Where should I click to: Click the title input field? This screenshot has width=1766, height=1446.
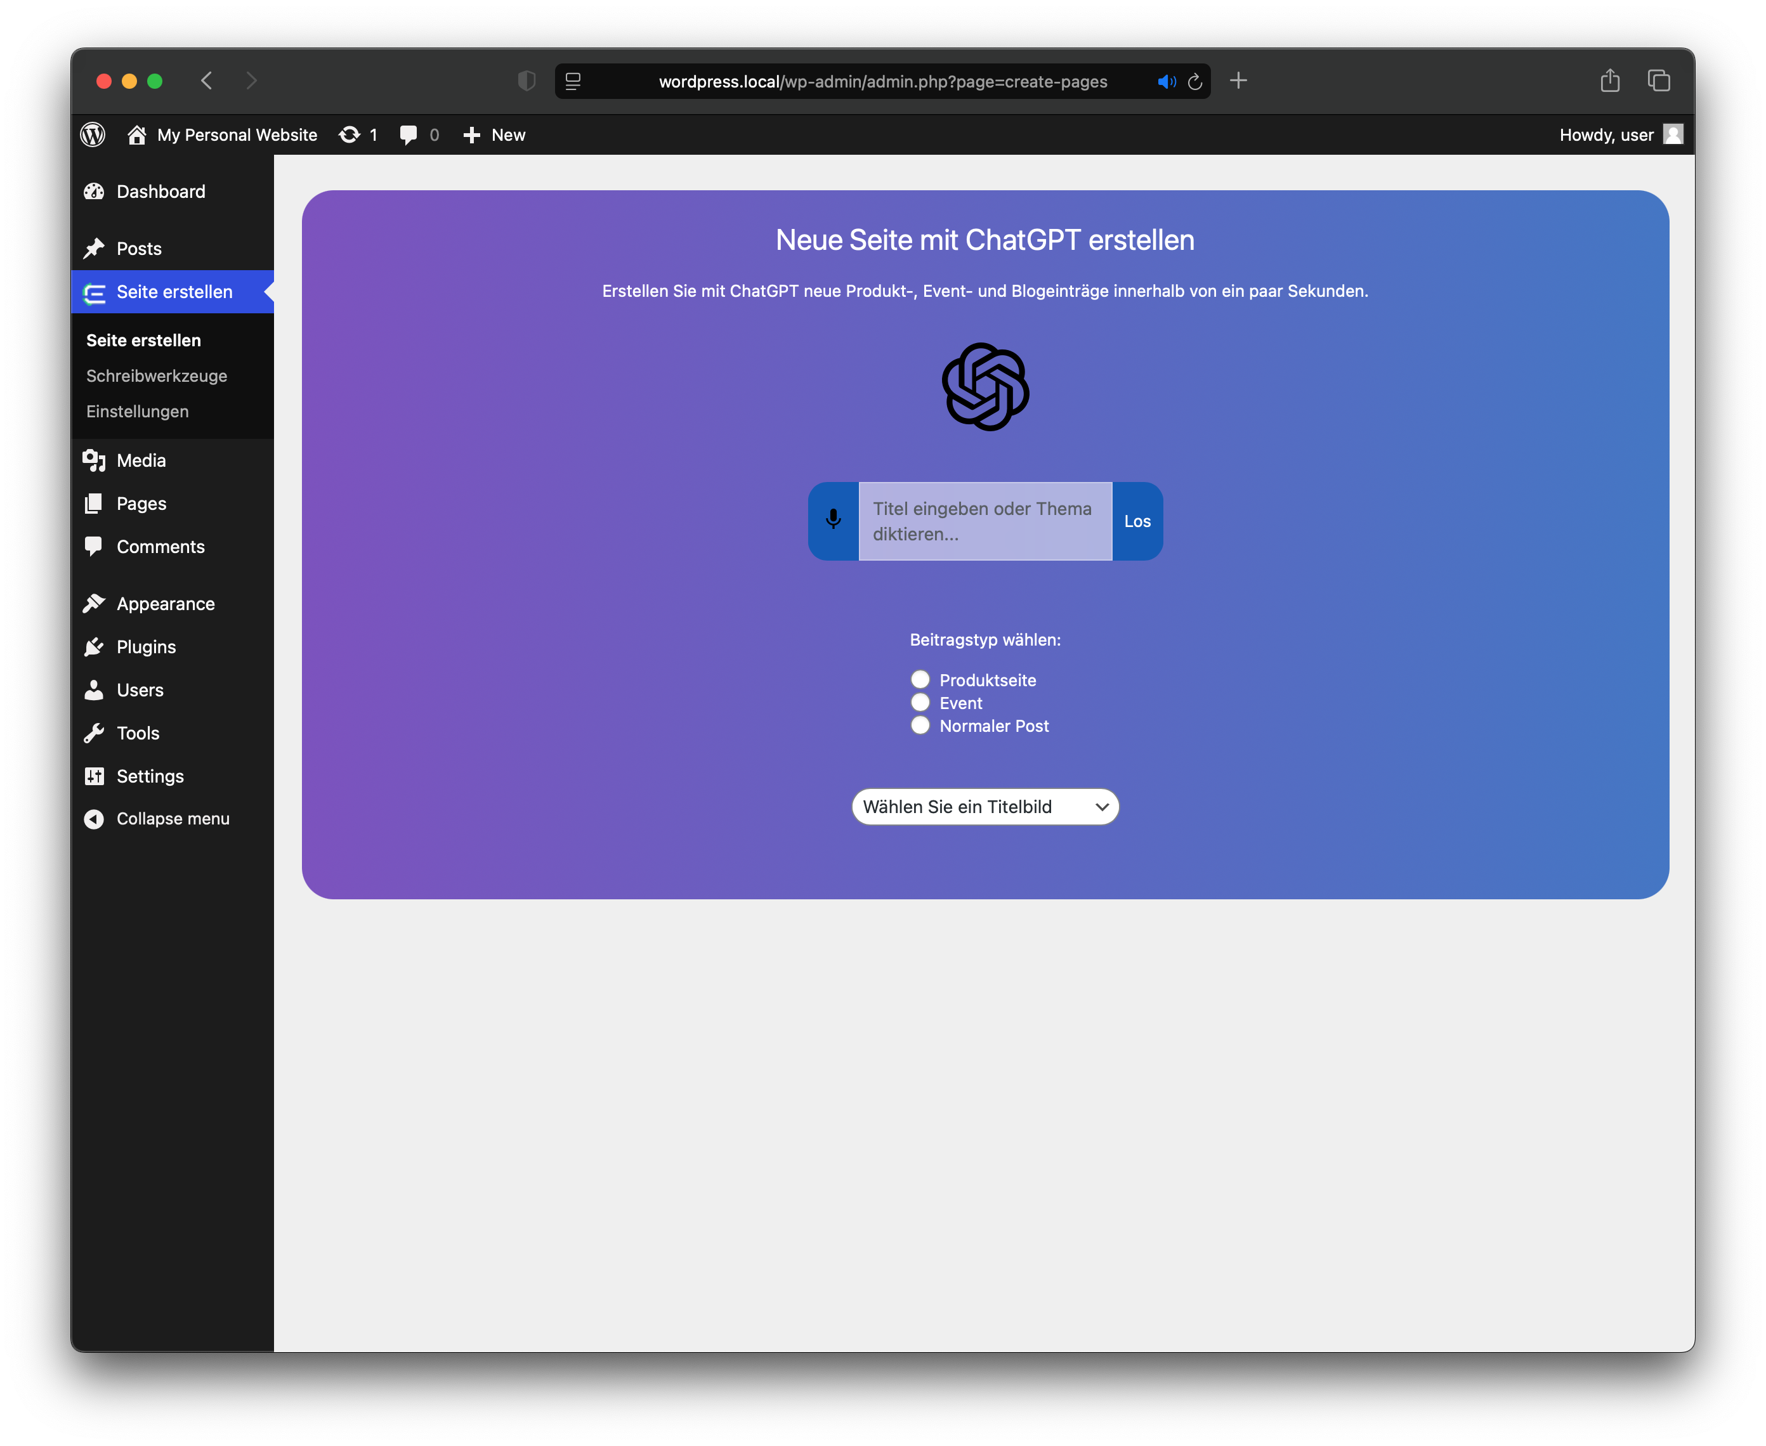tap(984, 521)
